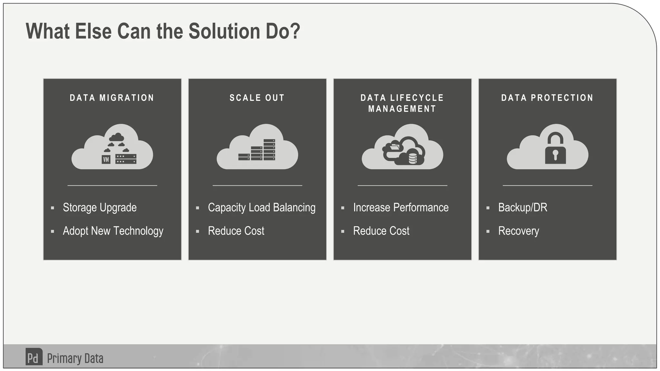Viewport: 660px width, 371px height.
Task: Click the "Adopt New Technology" bullet text
Action: 113,231
